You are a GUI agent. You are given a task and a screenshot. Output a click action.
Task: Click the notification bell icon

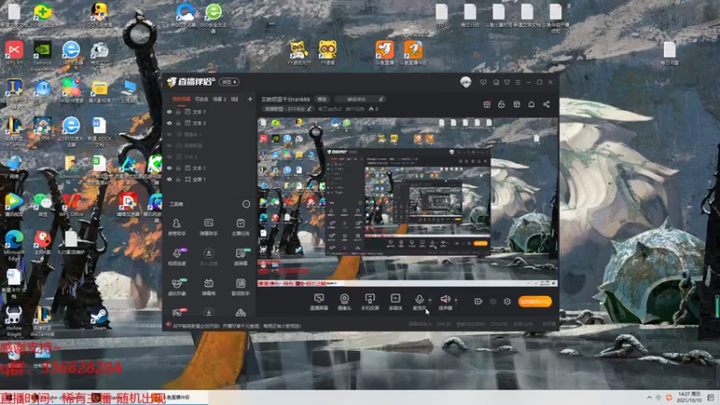tap(531, 104)
